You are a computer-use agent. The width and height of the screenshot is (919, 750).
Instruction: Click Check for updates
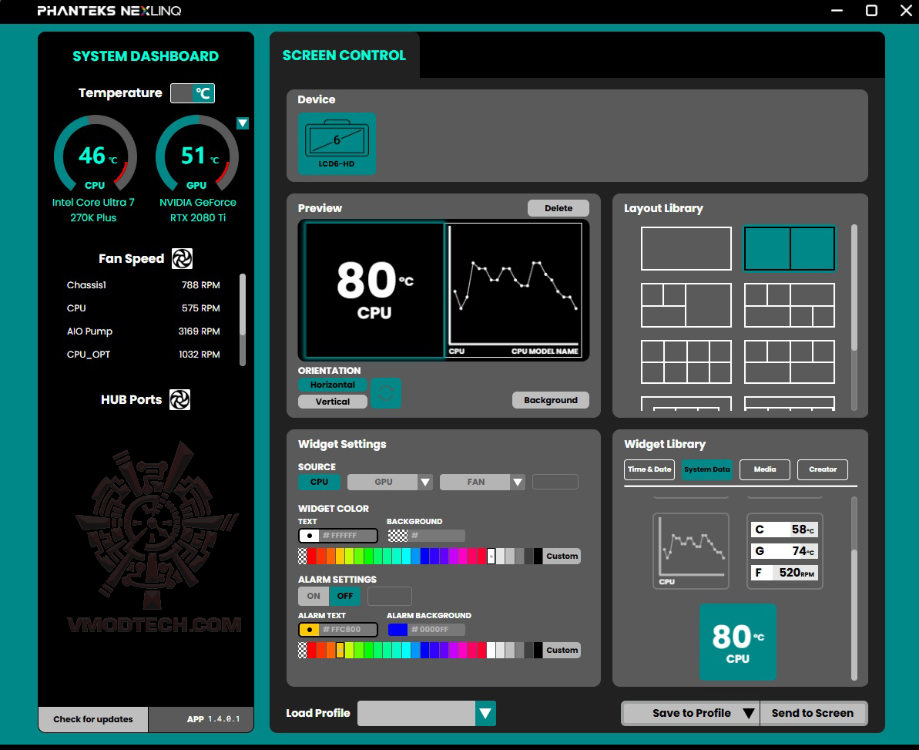click(93, 719)
